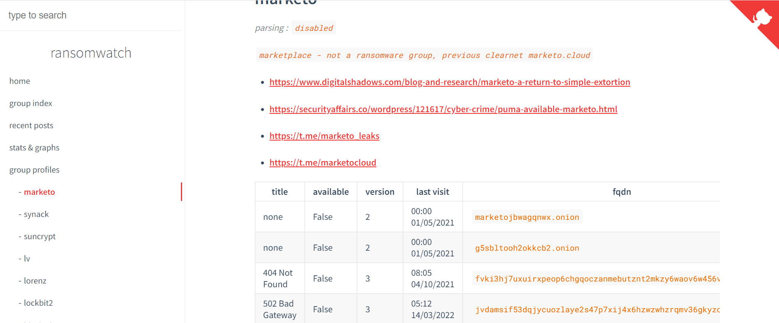Viewport: 779px width, 323px height.
Task: Open stats & graphs sidebar item
Action: (x=35, y=148)
